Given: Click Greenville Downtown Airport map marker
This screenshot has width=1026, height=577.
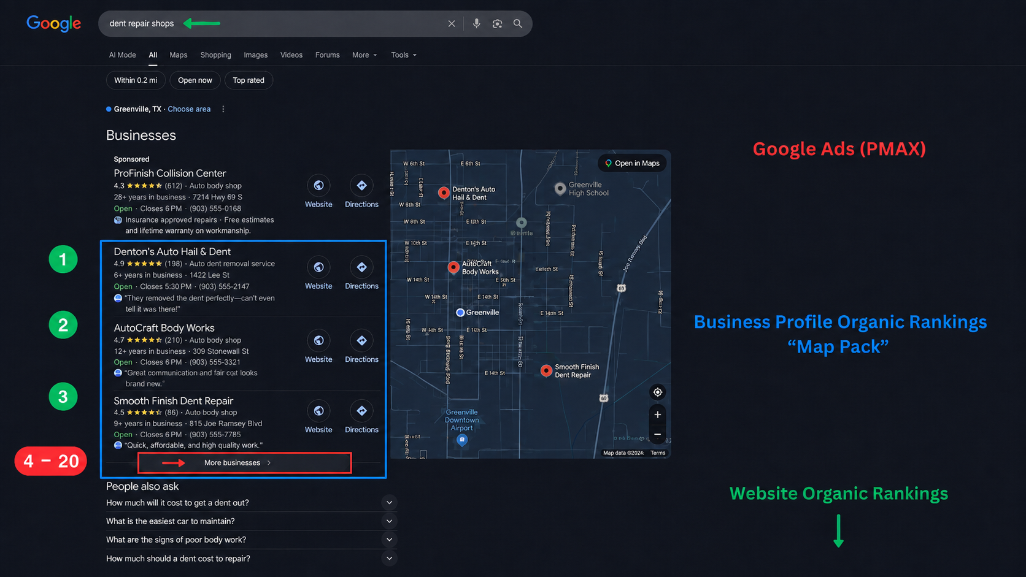Looking at the screenshot, I should click(x=462, y=440).
